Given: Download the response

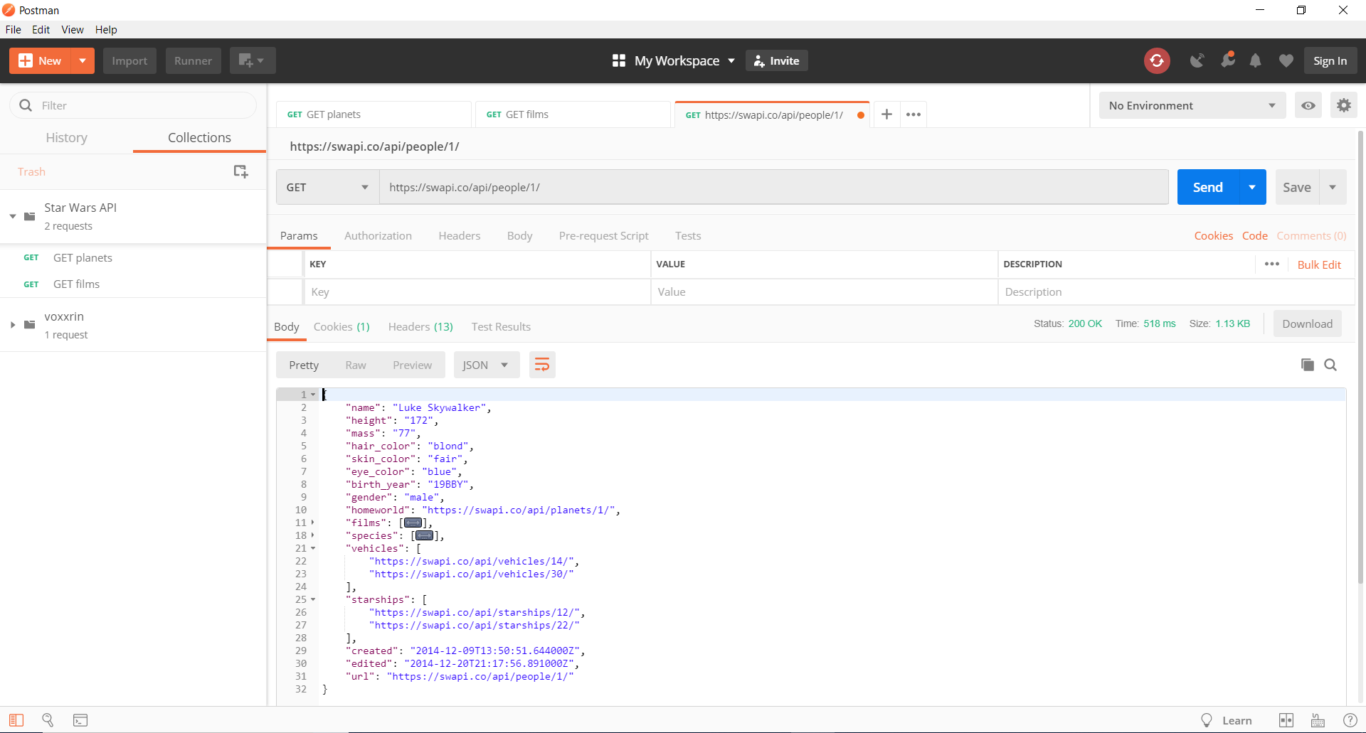Looking at the screenshot, I should point(1307,323).
